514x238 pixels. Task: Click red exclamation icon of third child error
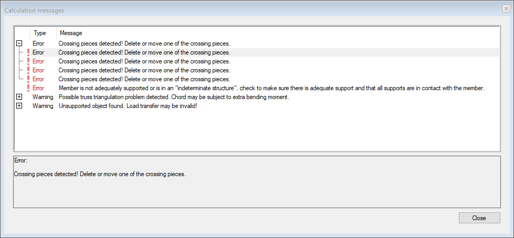pyautogui.click(x=28, y=70)
